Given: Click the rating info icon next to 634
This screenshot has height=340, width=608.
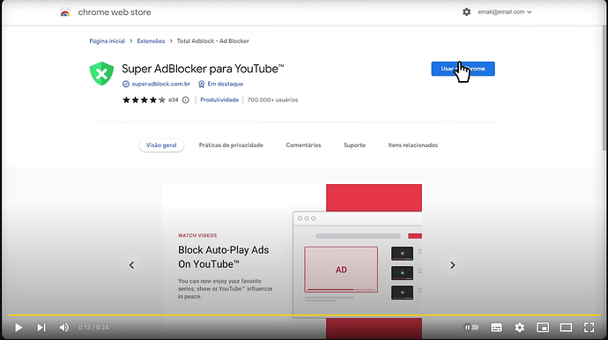Looking at the screenshot, I should pyautogui.click(x=186, y=100).
